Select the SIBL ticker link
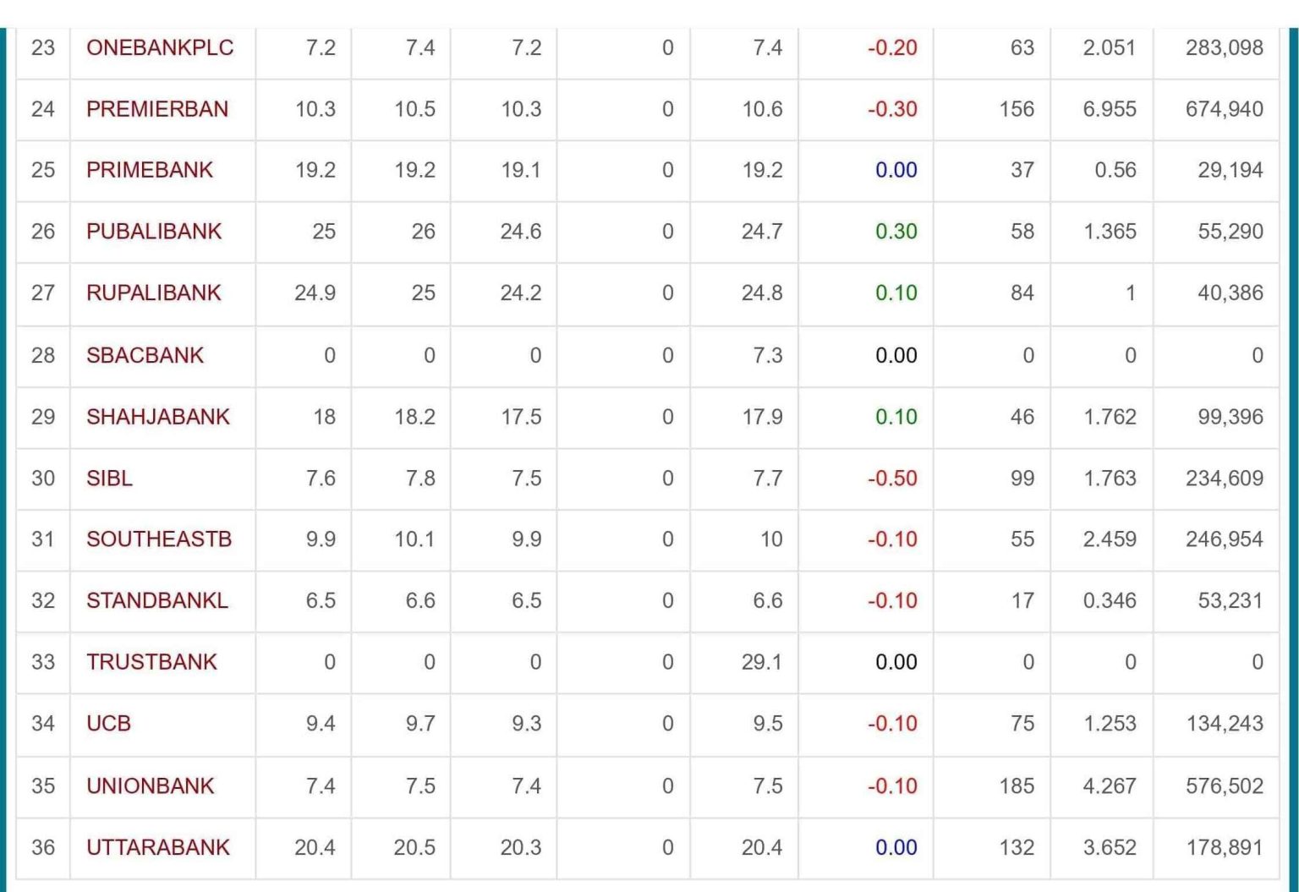Viewport: 1299px width, 892px height. pos(109,479)
